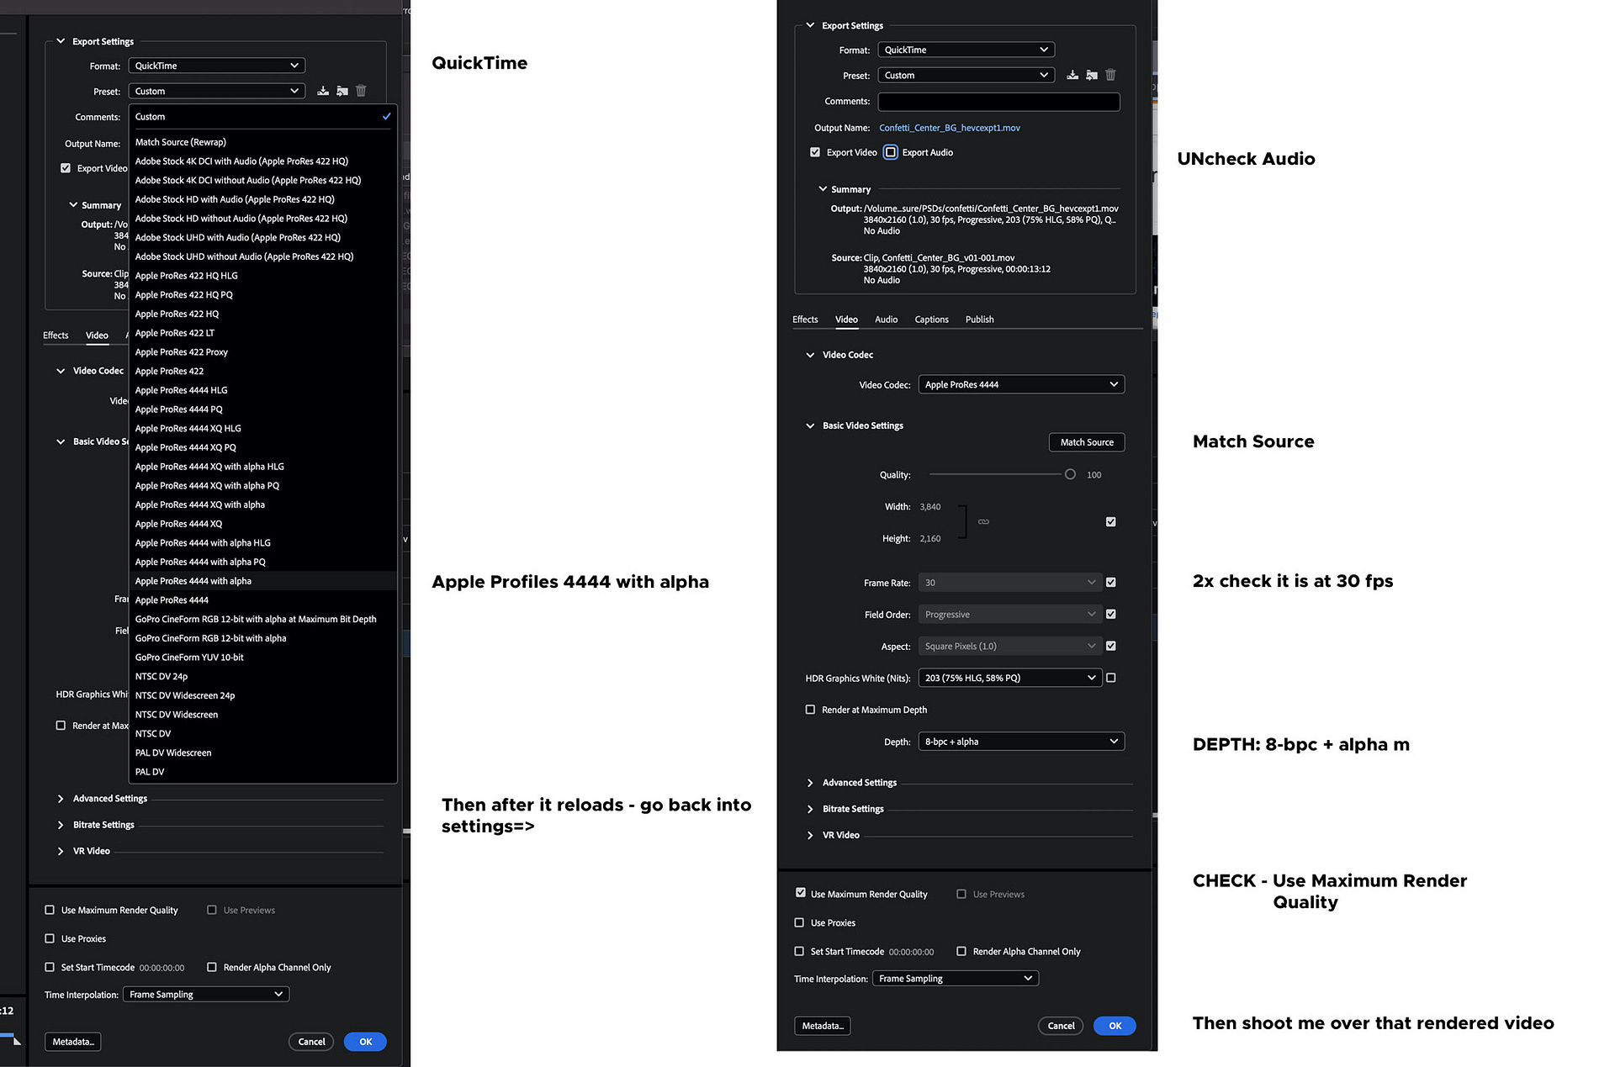1615x1067 pixels.
Task: Click Quality slider handle
Action: point(1070,474)
